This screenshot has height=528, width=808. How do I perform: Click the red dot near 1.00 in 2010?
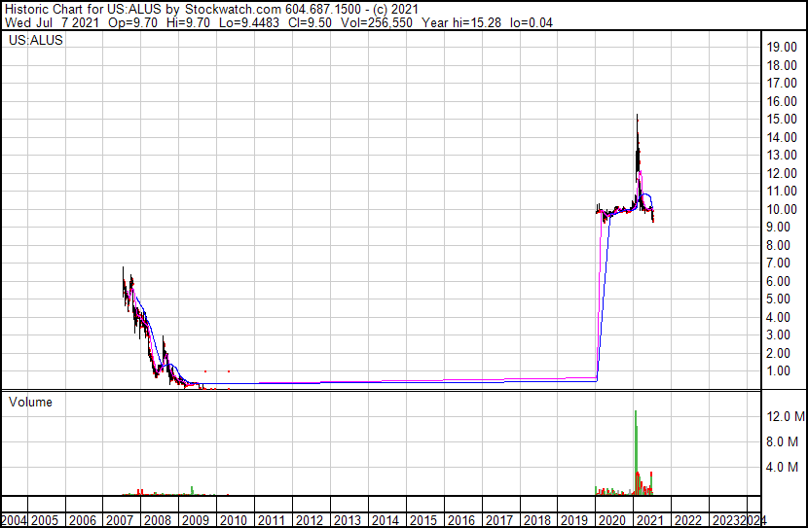coord(228,371)
